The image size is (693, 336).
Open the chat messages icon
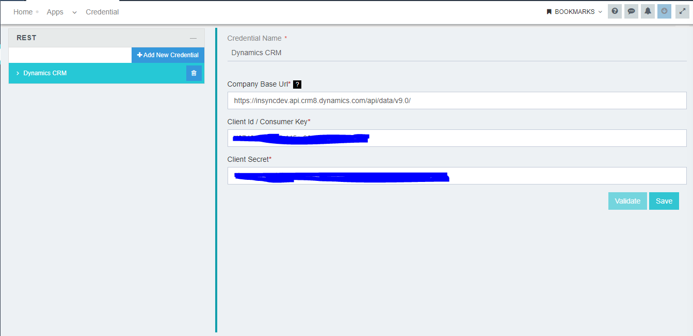(x=631, y=11)
